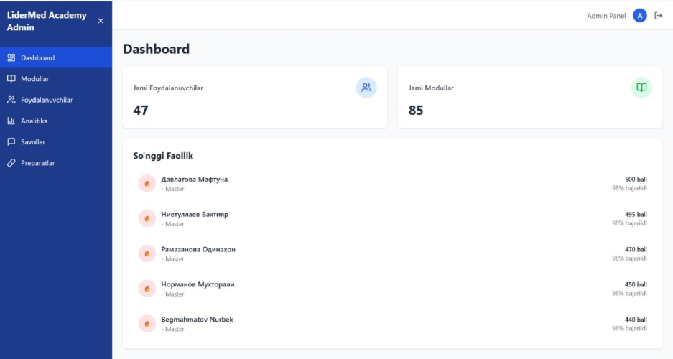The image size is (673, 359).
Task: Click the Foydalanuvchilar people icon in sidebar
Action: coord(11,100)
